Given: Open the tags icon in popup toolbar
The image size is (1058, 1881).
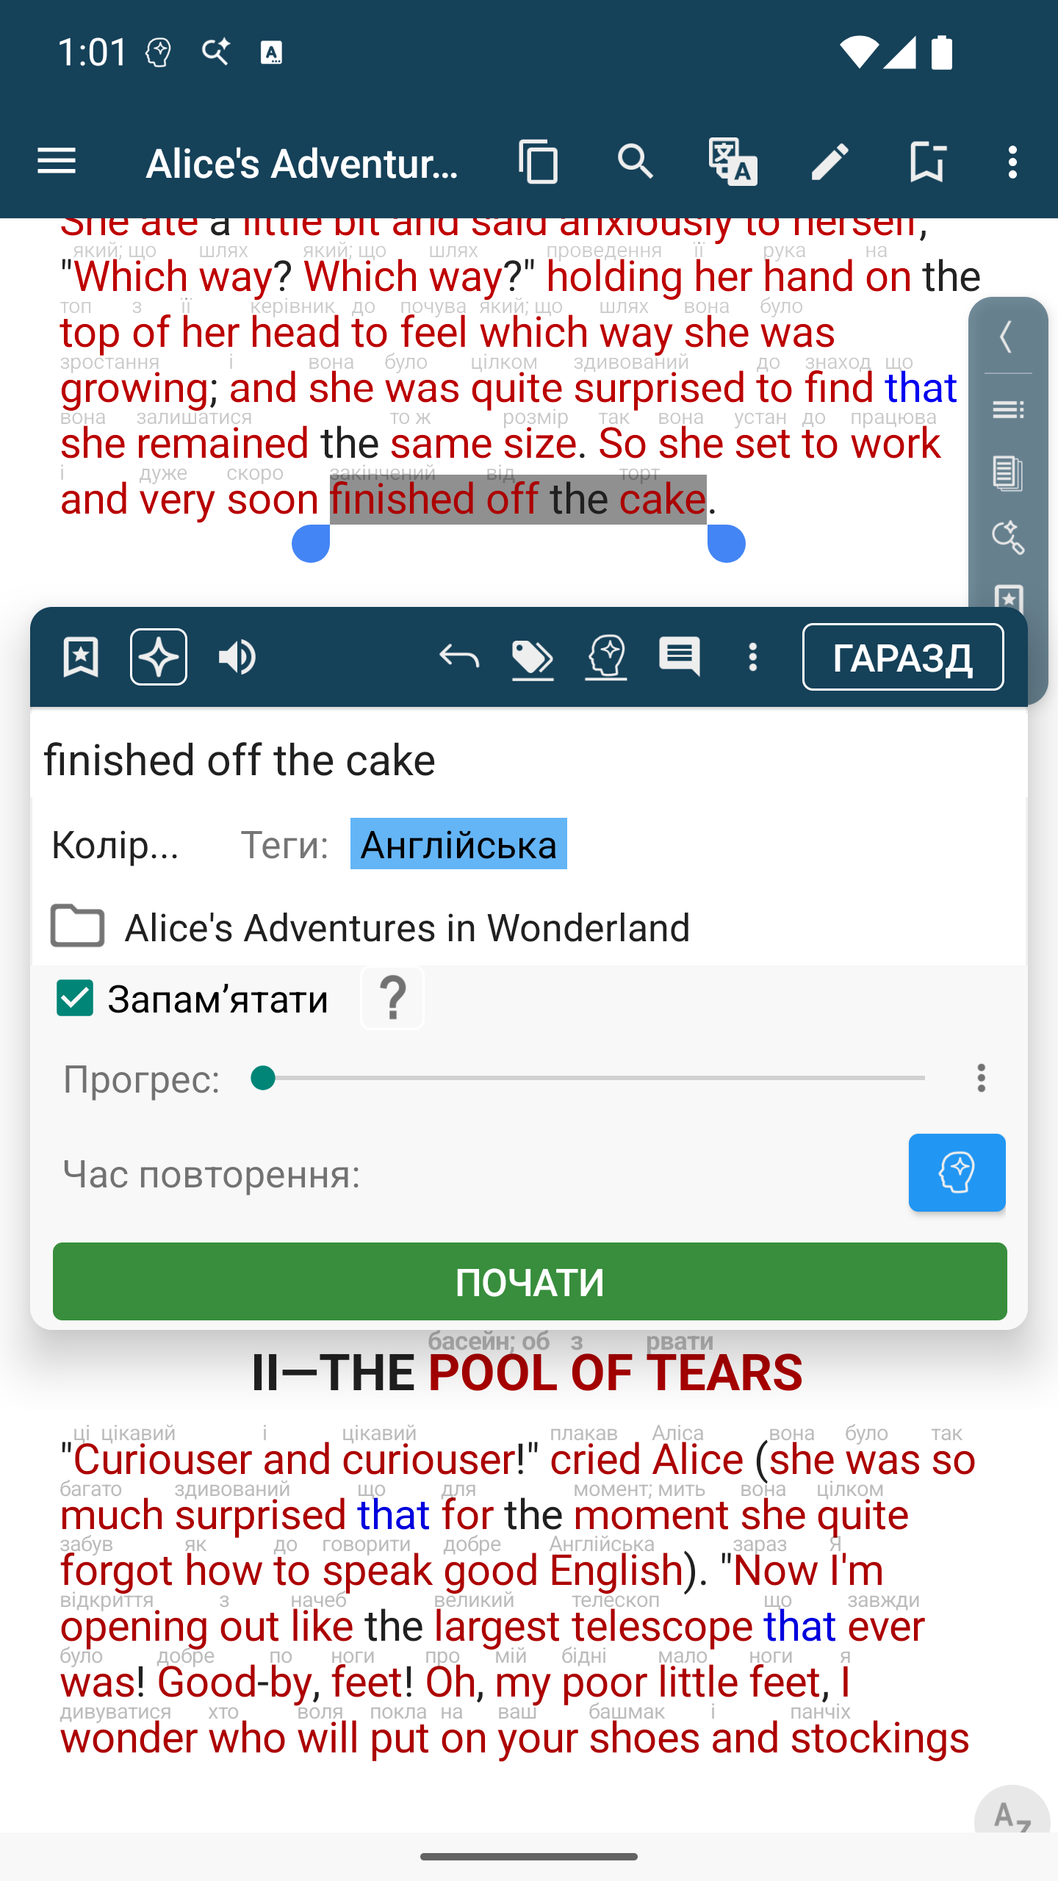Looking at the screenshot, I should pos(533,657).
